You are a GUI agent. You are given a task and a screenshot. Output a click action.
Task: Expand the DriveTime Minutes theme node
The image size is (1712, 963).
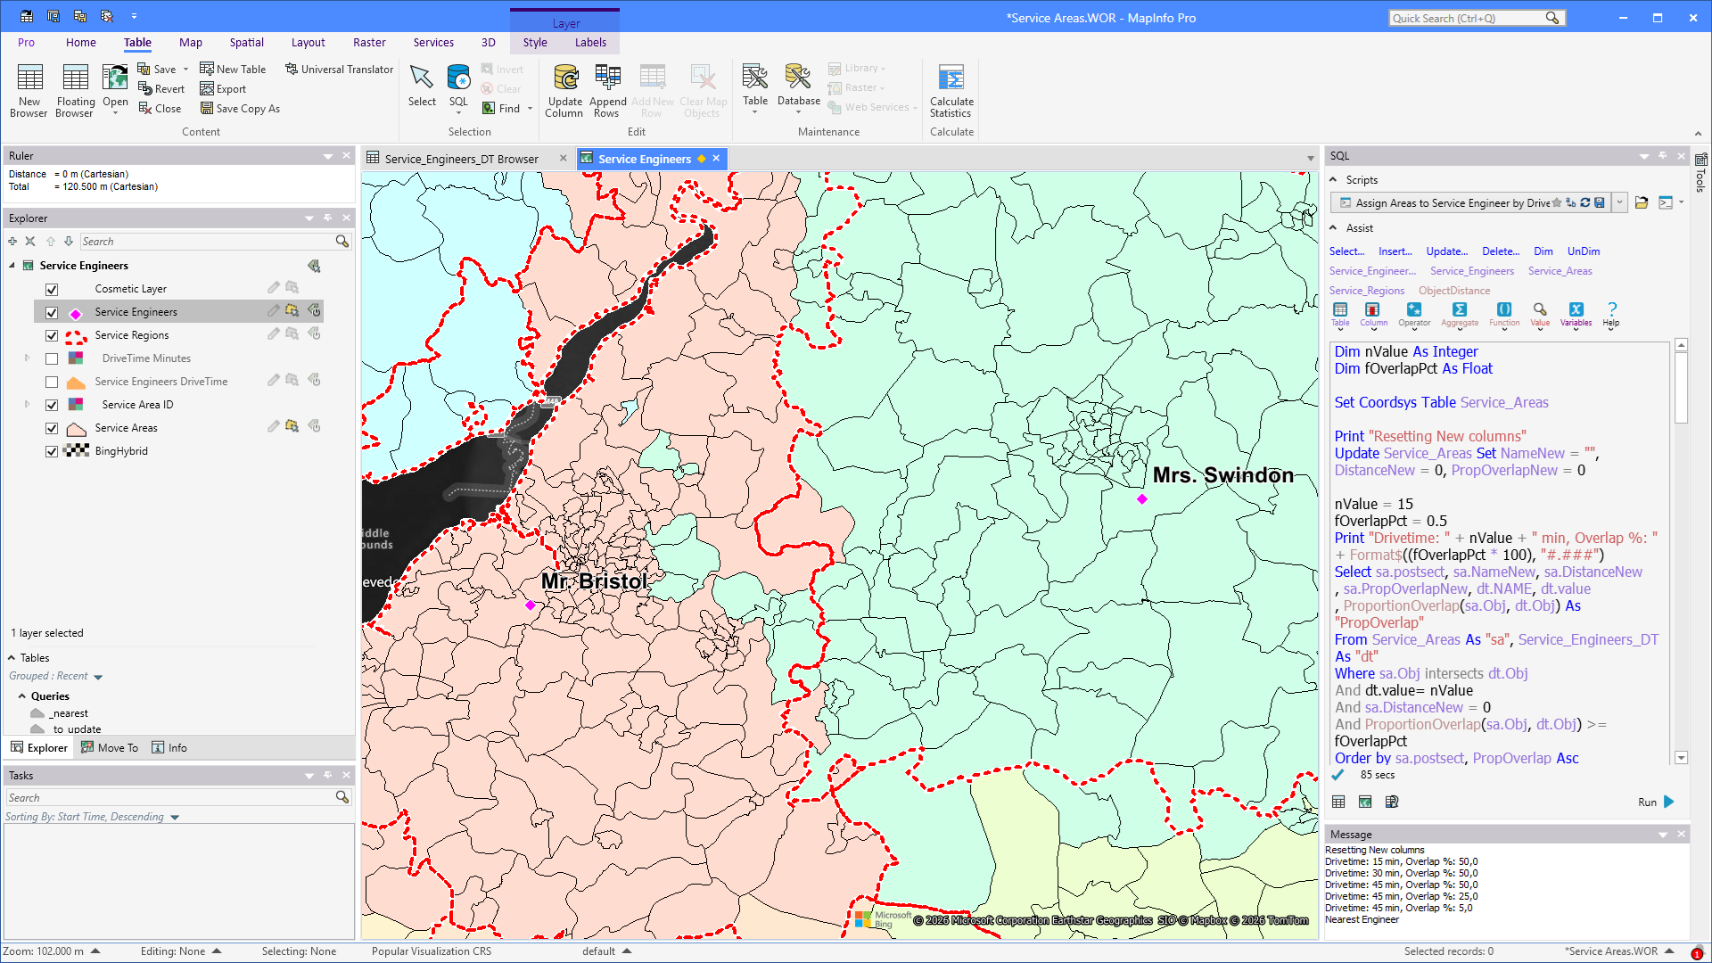tap(27, 358)
